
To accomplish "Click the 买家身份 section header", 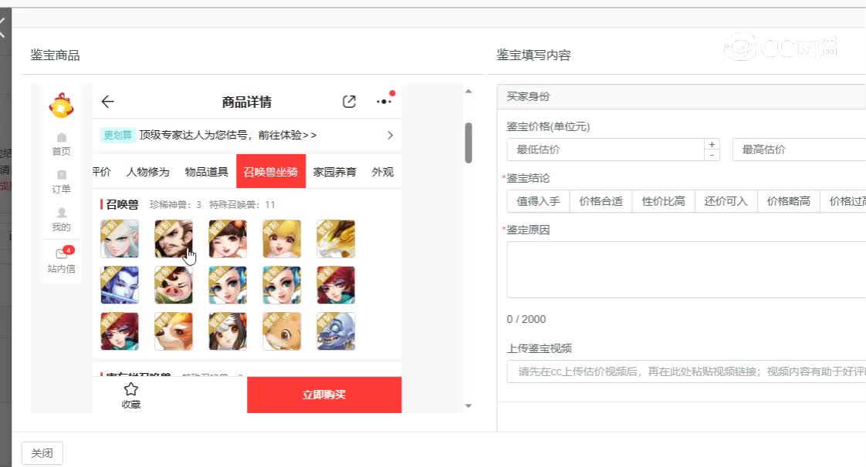I will point(682,96).
